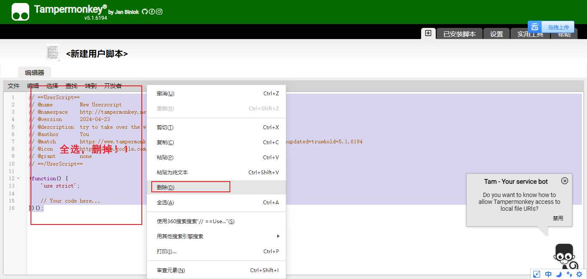Open the 设置 tab
The image size is (587, 279).
tap(496, 34)
